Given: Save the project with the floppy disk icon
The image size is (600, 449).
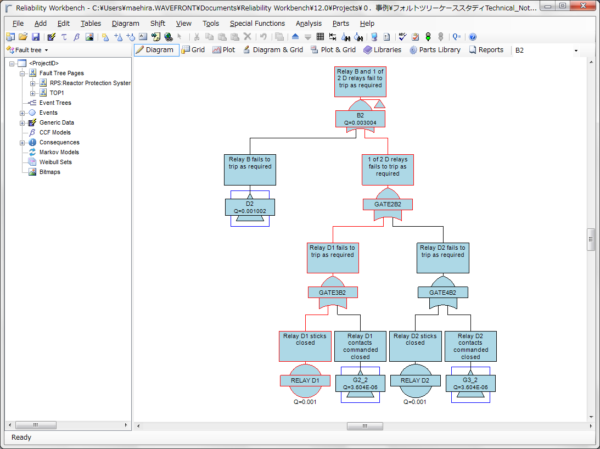Looking at the screenshot, I should coord(36,37).
